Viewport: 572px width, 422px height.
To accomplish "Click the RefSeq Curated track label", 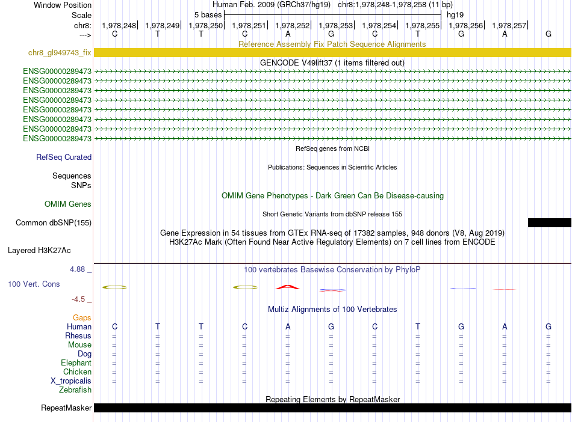I will click(63, 157).
